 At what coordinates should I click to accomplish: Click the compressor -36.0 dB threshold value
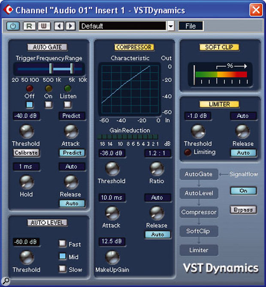coord(112,153)
